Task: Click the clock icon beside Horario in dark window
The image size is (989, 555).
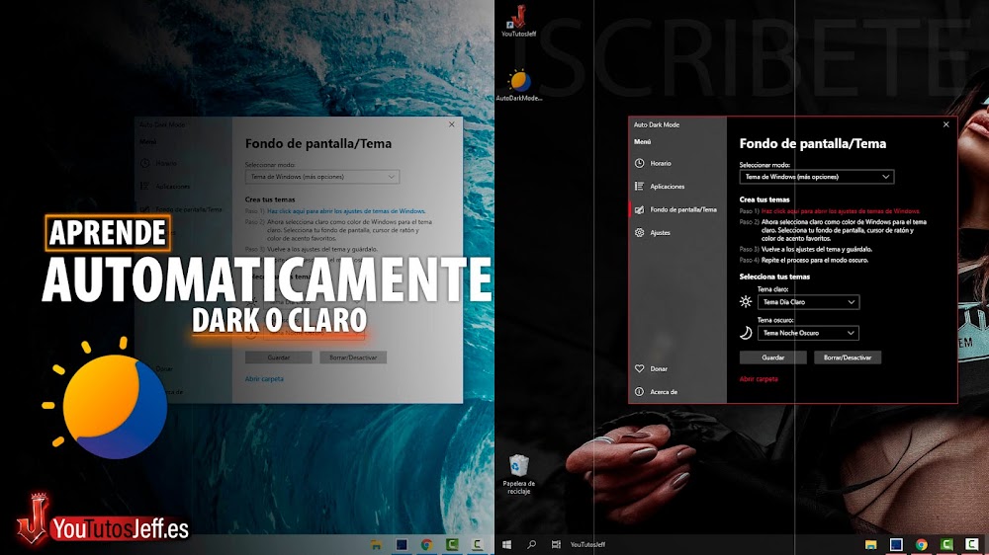Action: (639, 163)
